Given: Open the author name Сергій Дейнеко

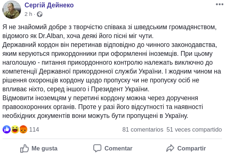Looking at the screenshot, I should click(x=49, y=5).
